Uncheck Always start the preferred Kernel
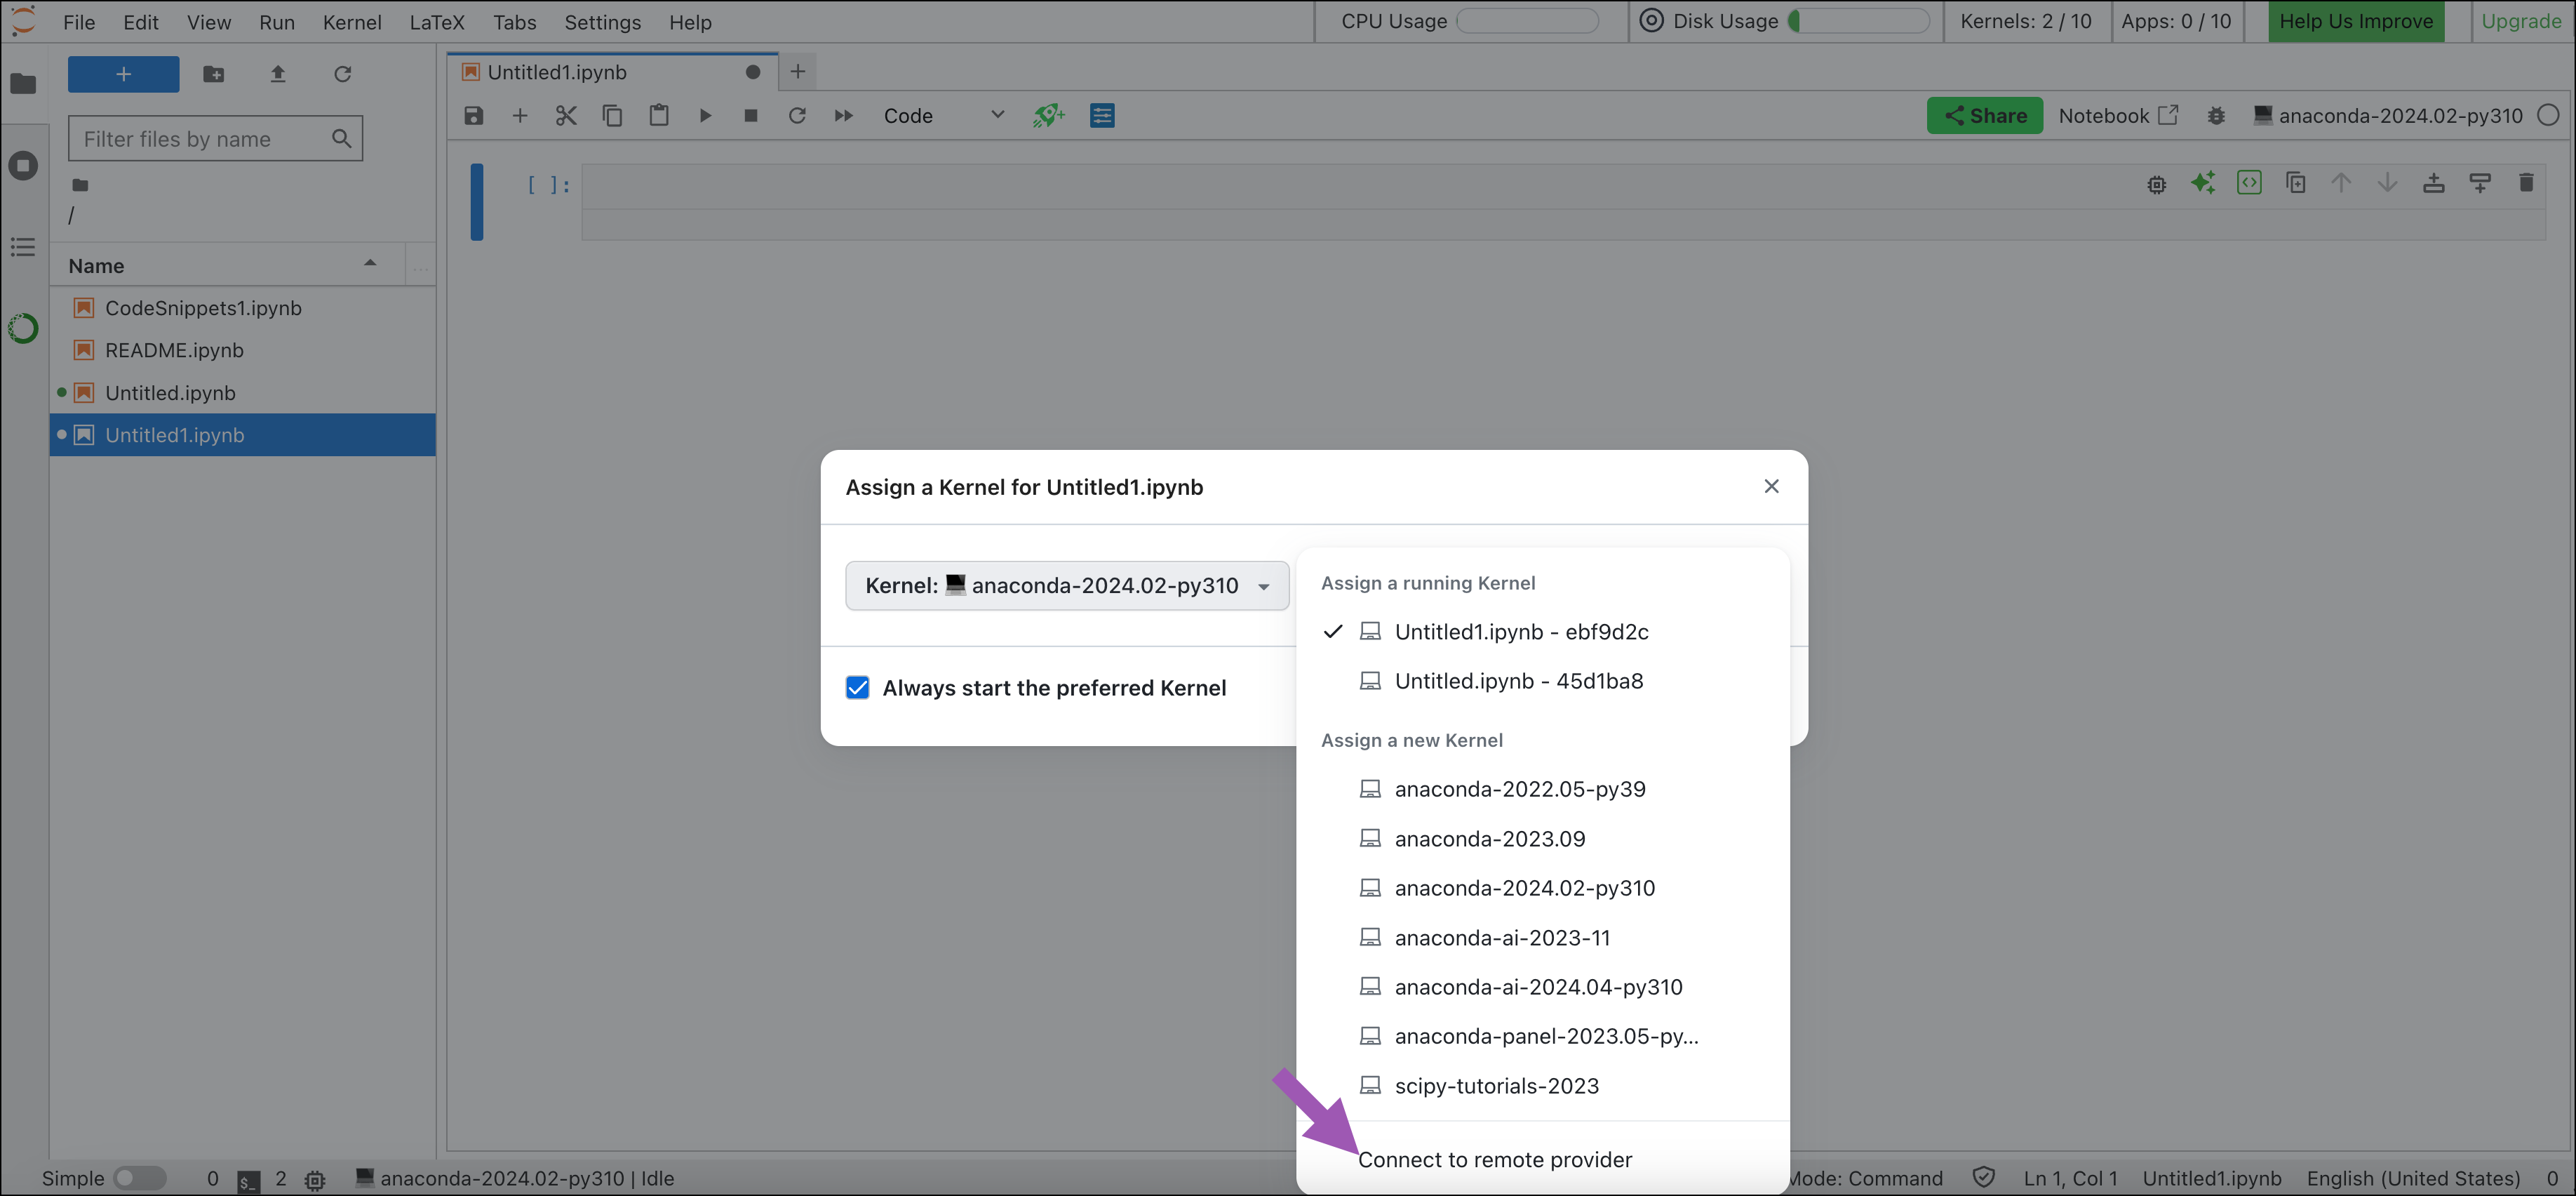 point(858,688)
